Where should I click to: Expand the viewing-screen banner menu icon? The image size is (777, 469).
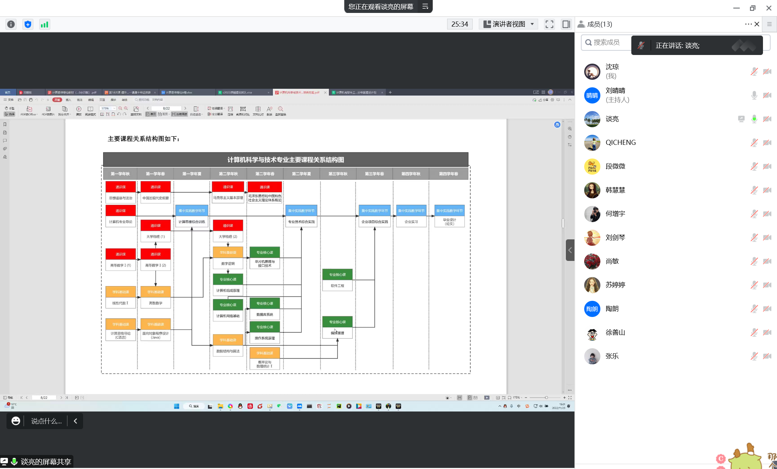click(425, 6)
